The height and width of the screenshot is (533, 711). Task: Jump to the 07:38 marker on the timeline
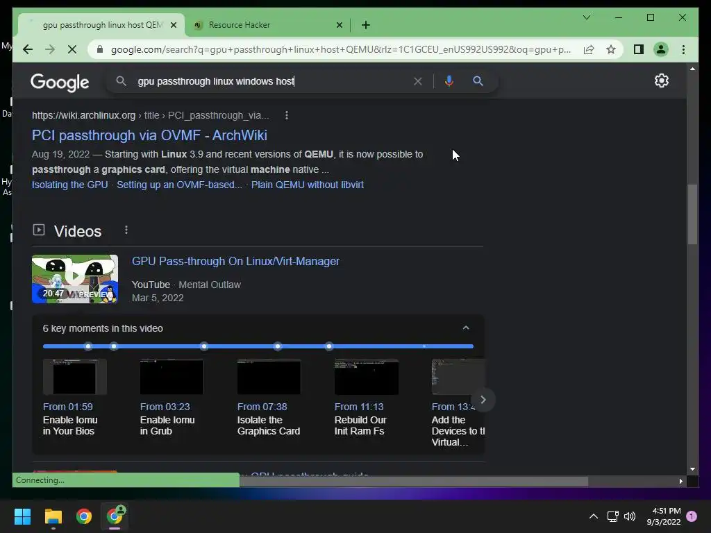click(204, 346)
